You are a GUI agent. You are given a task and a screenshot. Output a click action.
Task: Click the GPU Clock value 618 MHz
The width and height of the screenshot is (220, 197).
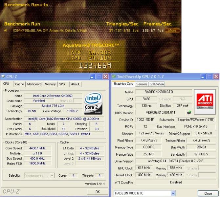[144, 168]
